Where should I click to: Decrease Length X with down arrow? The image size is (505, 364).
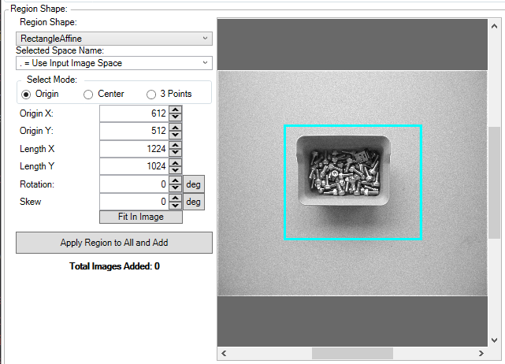[x=175, y=153]
